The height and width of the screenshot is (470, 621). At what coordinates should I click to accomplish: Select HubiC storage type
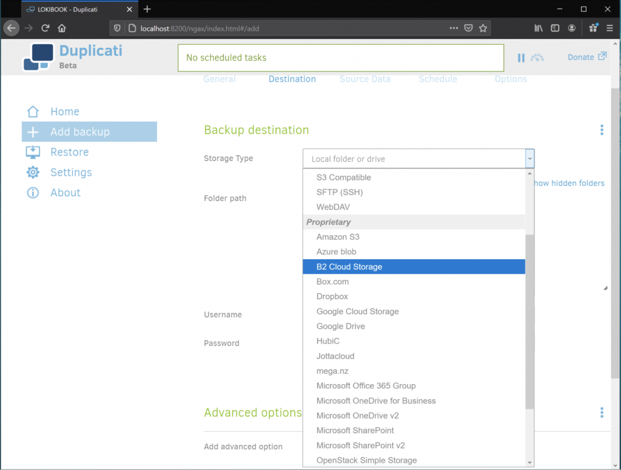414,341
